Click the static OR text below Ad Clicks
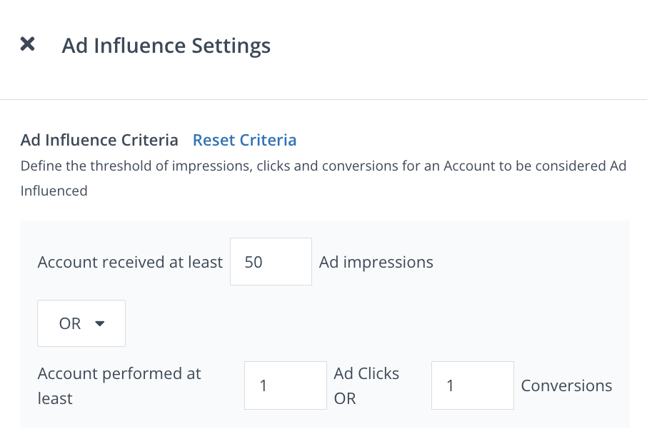 [345, 398]
